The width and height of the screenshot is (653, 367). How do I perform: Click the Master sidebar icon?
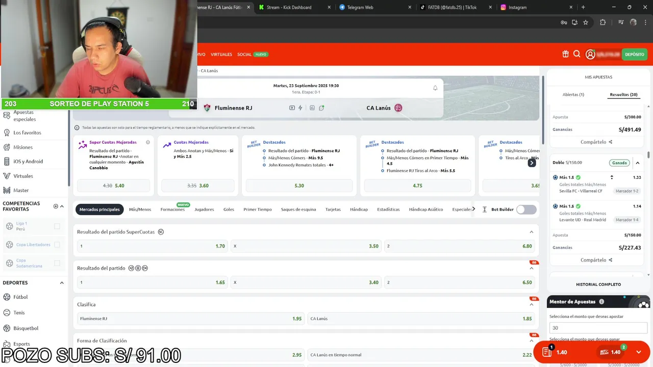(7, 190)
